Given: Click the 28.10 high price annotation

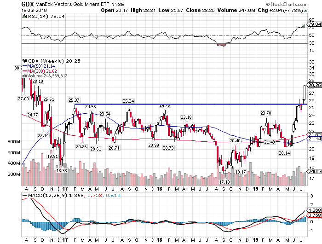Looking at the screenshot, I should [38, 81].
